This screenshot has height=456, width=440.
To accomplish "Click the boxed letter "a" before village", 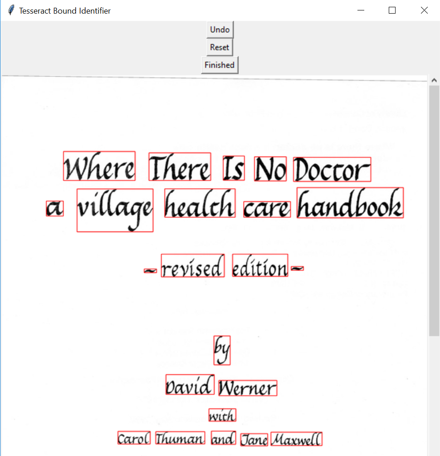I will pyautogui.click(x=55, y=208).
